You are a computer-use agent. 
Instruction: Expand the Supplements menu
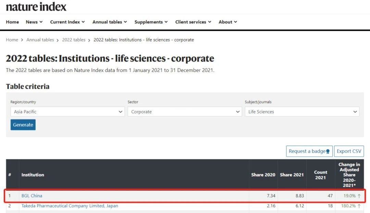[x=151, y=22]
